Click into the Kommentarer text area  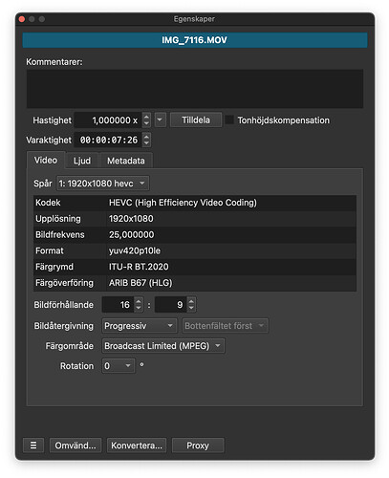(x=195, y=89)
